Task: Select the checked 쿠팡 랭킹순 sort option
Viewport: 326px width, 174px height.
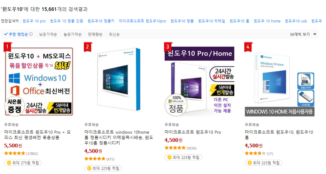Action: click(x=16, y=34)
